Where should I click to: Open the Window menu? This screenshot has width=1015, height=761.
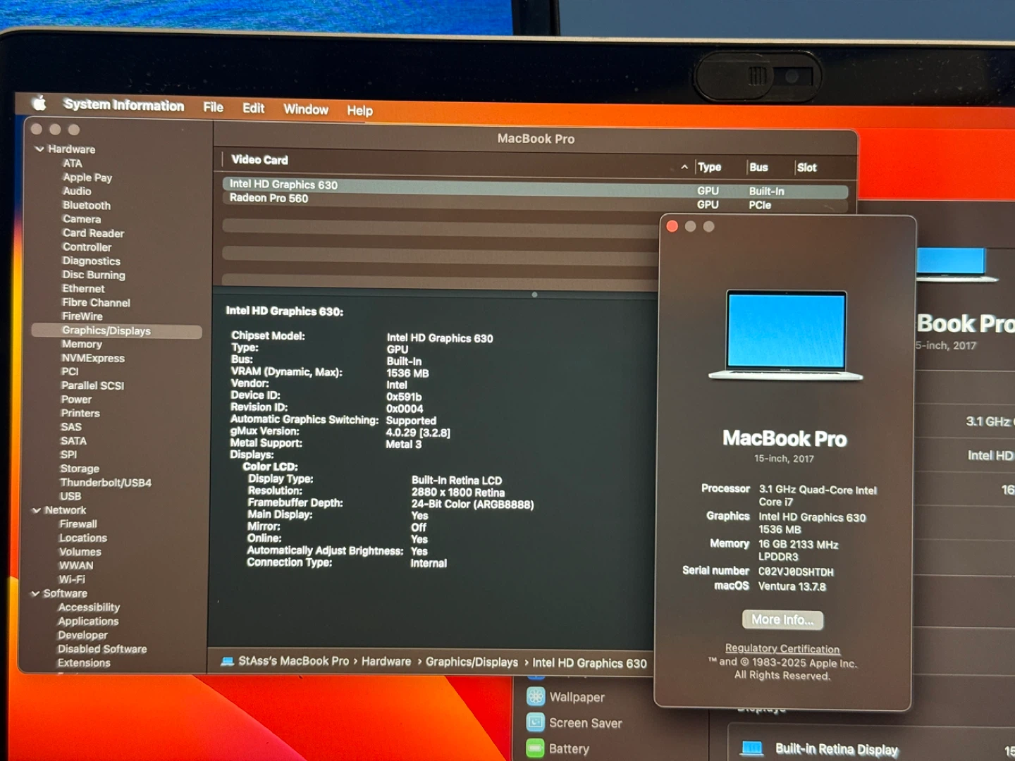tap(306, 109)
